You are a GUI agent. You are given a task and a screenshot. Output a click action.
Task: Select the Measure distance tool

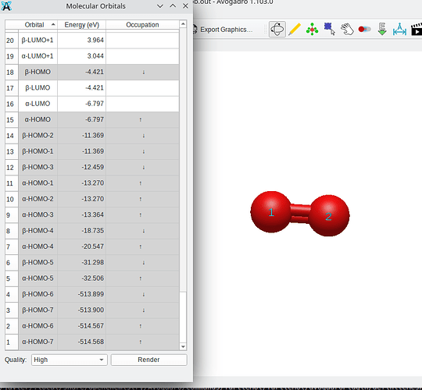[x=399, y=29]
